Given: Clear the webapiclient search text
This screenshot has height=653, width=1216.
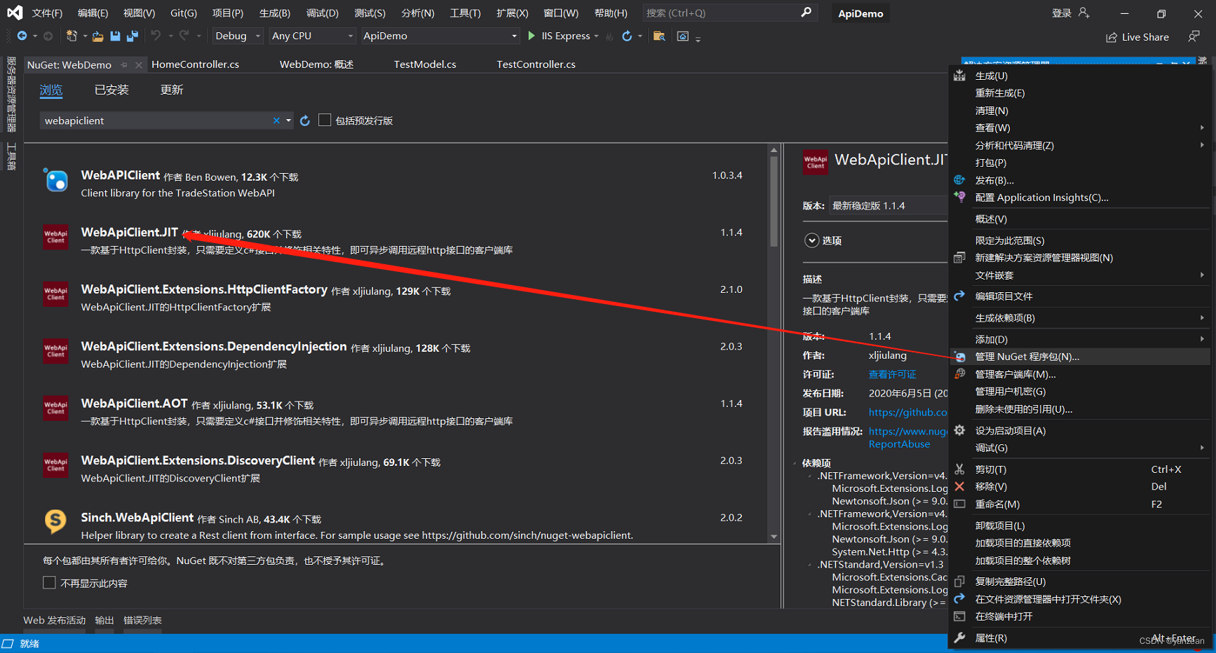Looking at the screenshot, I should point(276,121).
